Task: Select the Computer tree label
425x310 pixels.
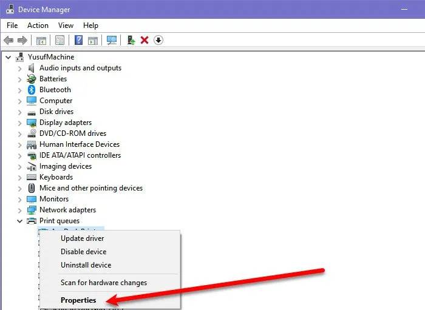Action: [56, 101]
